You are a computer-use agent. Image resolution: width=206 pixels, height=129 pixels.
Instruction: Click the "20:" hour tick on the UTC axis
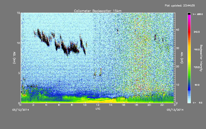[149, 105]
